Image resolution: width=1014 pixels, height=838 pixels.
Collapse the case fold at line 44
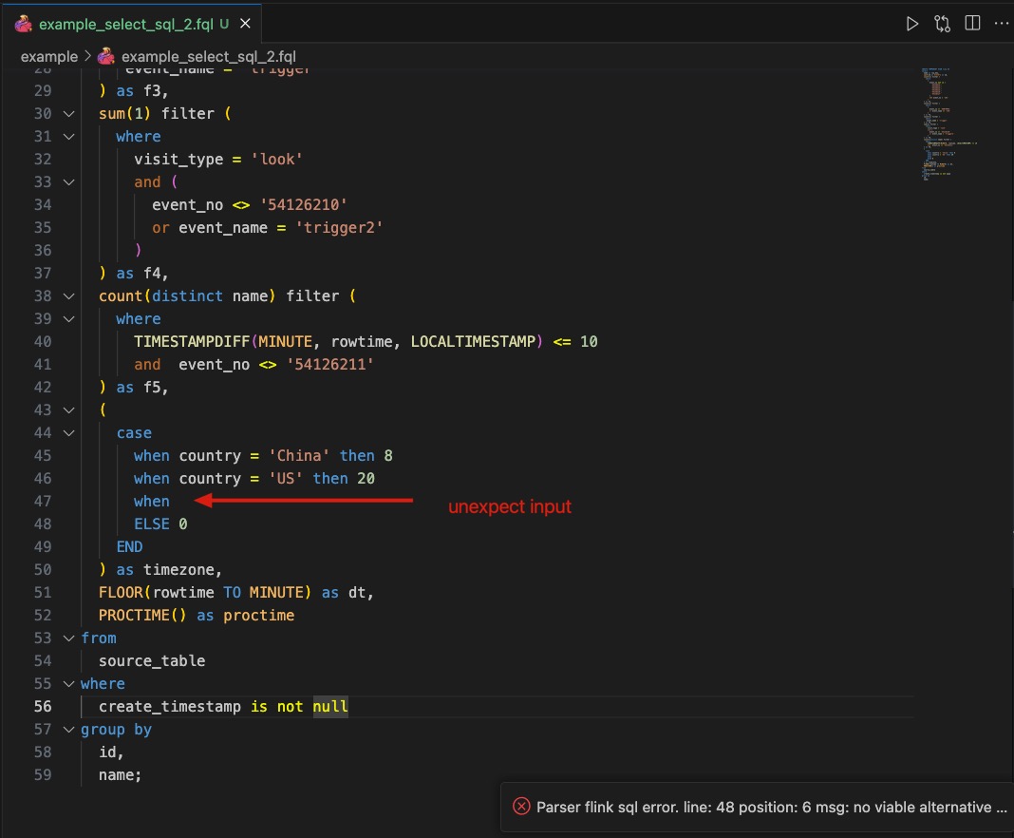pos(68,433)
